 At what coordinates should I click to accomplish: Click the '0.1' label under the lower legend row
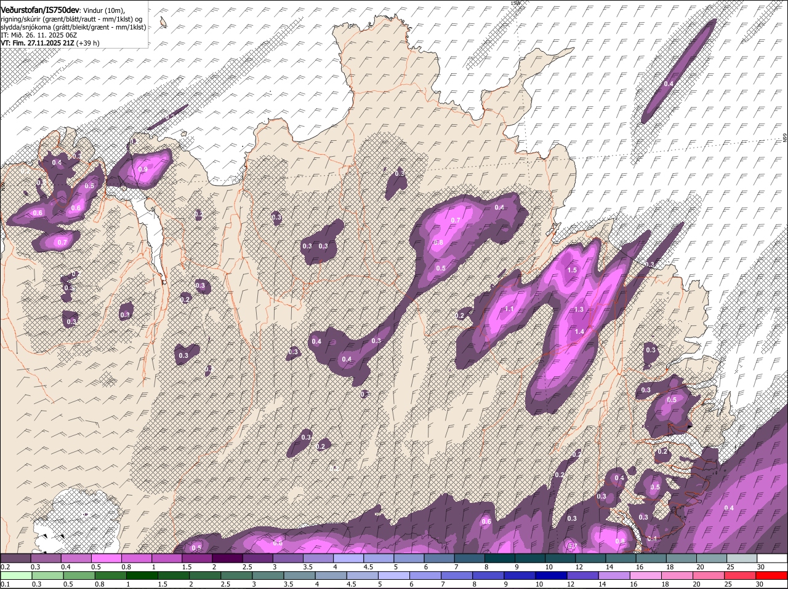(6, 584)
